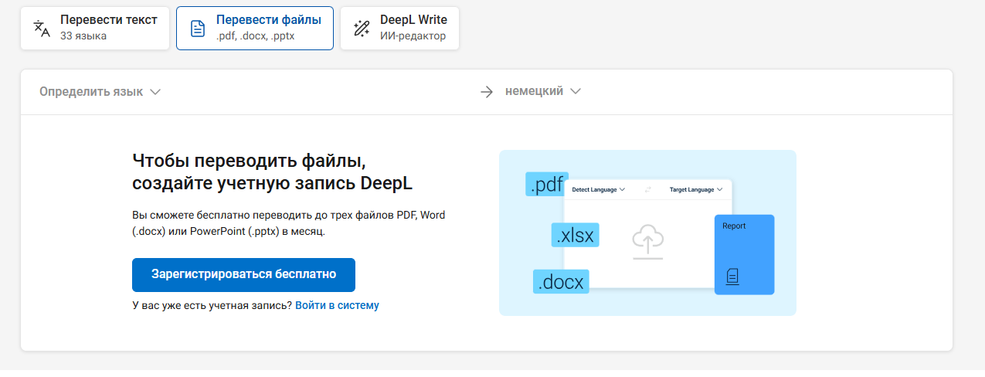
Task: Click the .docx label in the illustration
Action: coord(561,282)
